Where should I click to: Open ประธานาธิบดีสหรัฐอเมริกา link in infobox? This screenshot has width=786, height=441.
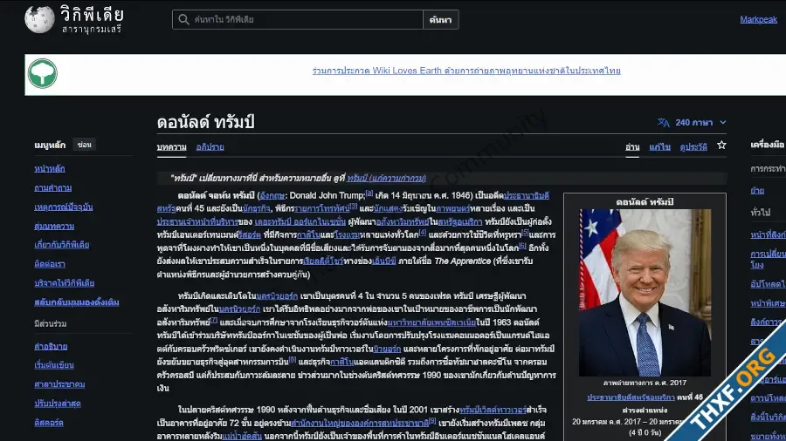(631, 397)
